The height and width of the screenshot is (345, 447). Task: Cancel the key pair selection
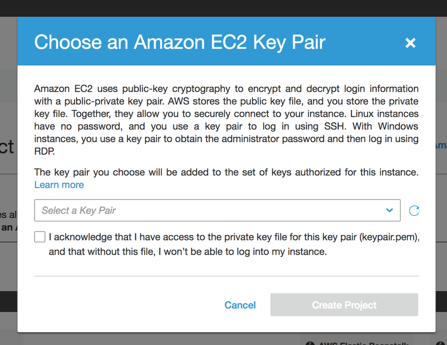[x=240, y=305]
